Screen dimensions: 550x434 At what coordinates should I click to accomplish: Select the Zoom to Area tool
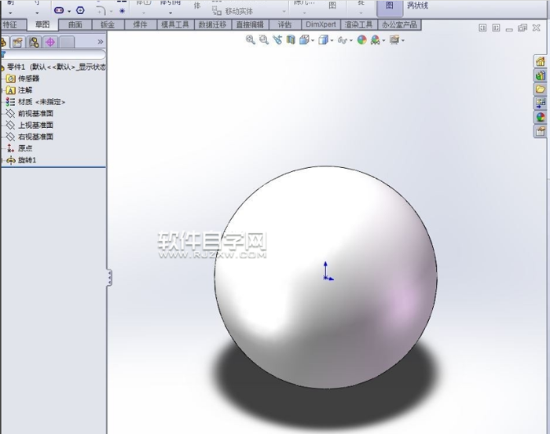click(264, 40)
